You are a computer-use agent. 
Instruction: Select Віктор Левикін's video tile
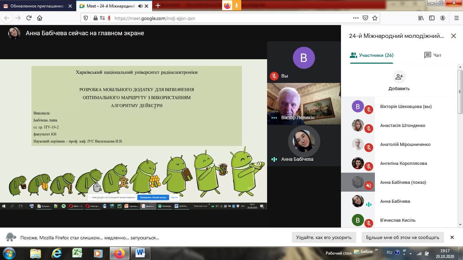tap(304, 104)
